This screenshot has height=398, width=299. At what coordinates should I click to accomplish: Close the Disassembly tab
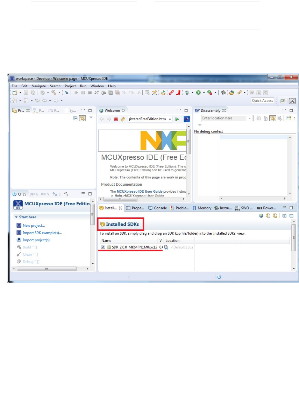[224, 111]
